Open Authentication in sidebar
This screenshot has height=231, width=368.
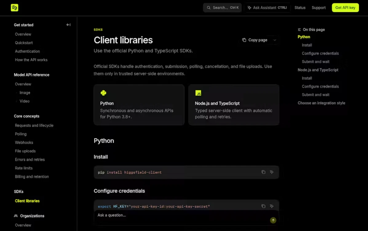27,51
